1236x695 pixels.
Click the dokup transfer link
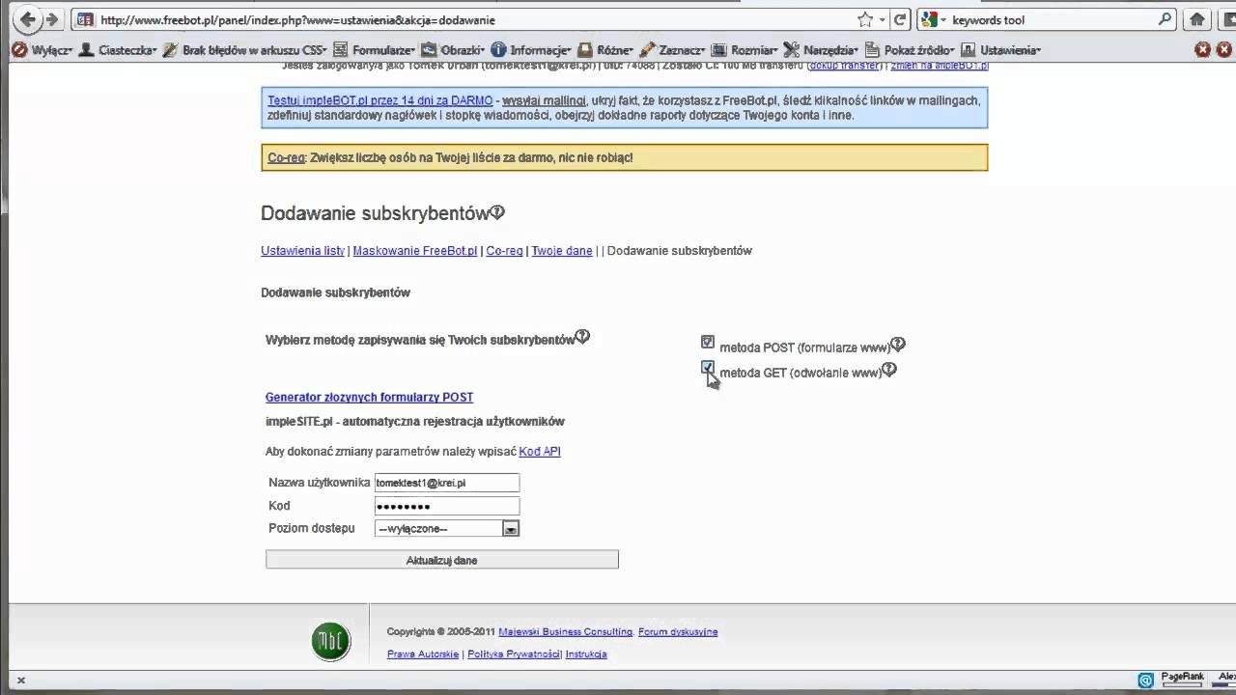pyautogui.click(x=845, y=66)
